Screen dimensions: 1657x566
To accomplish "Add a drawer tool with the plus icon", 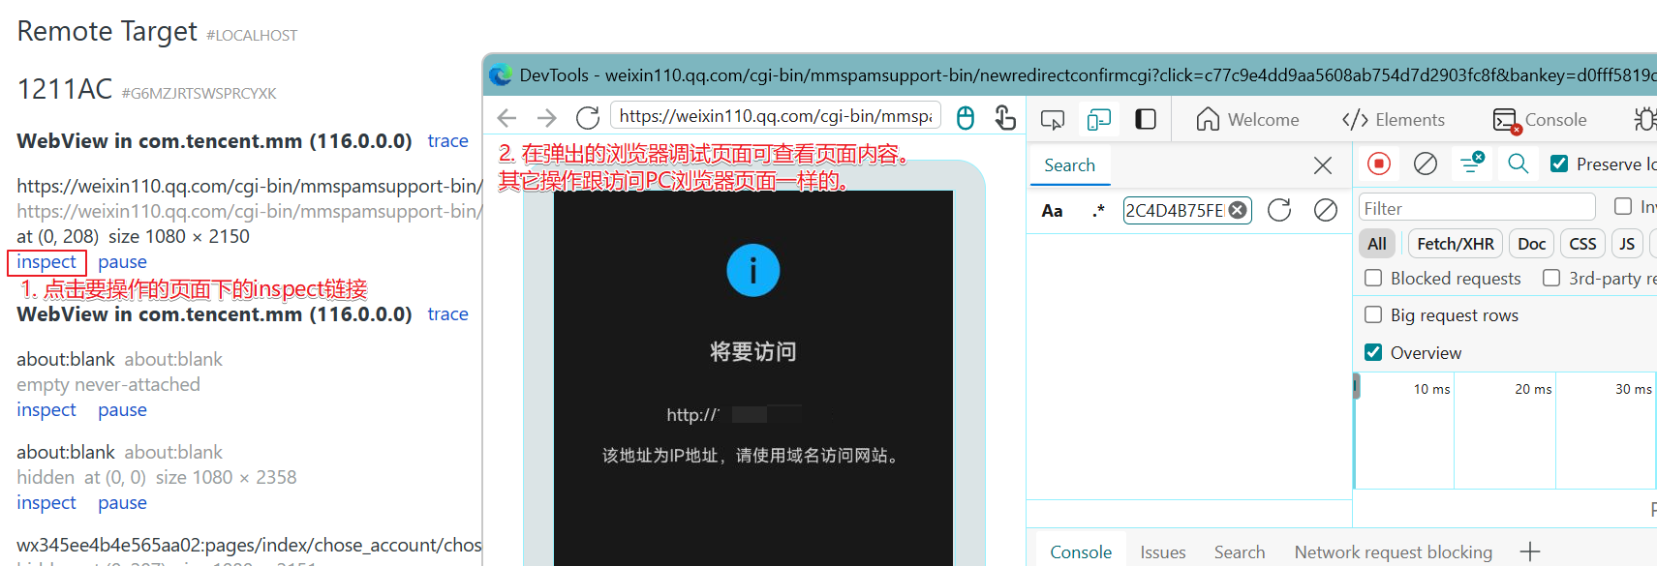I will pos(1530,551).
